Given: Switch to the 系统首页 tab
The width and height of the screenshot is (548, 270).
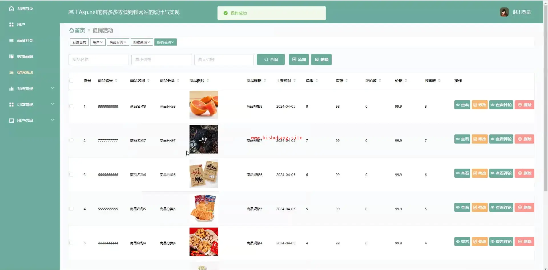Looking at the screenshot, I should tap(79, 42).
